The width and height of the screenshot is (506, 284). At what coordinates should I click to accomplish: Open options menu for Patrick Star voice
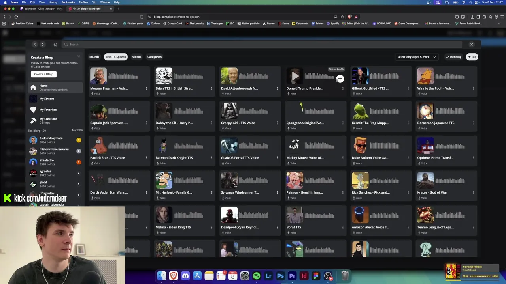tap(146, 158)
